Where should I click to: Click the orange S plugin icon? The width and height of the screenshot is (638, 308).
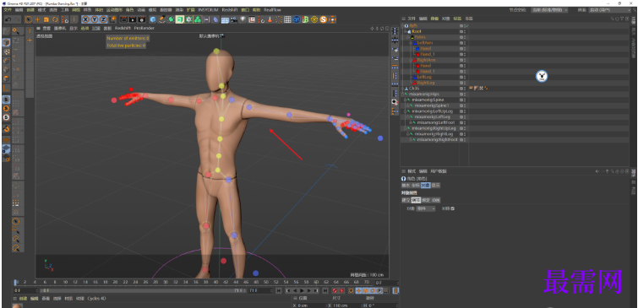(324, 19)
